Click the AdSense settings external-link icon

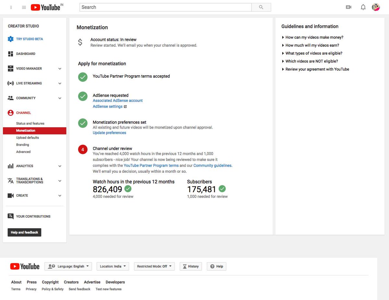click(125, 106)
